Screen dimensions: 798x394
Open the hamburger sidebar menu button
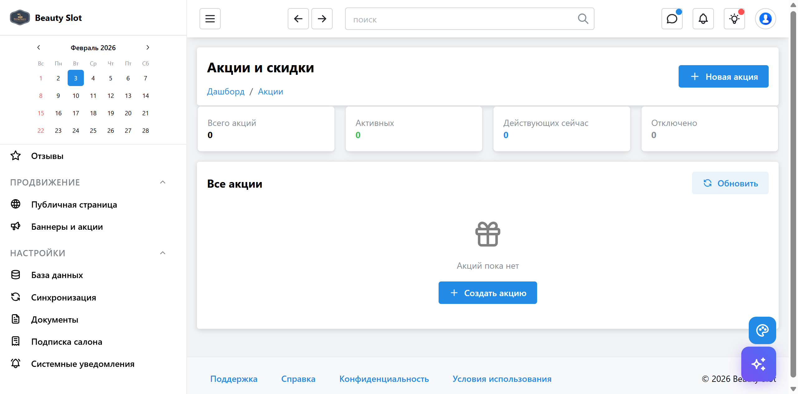click(x=210, y=19)
